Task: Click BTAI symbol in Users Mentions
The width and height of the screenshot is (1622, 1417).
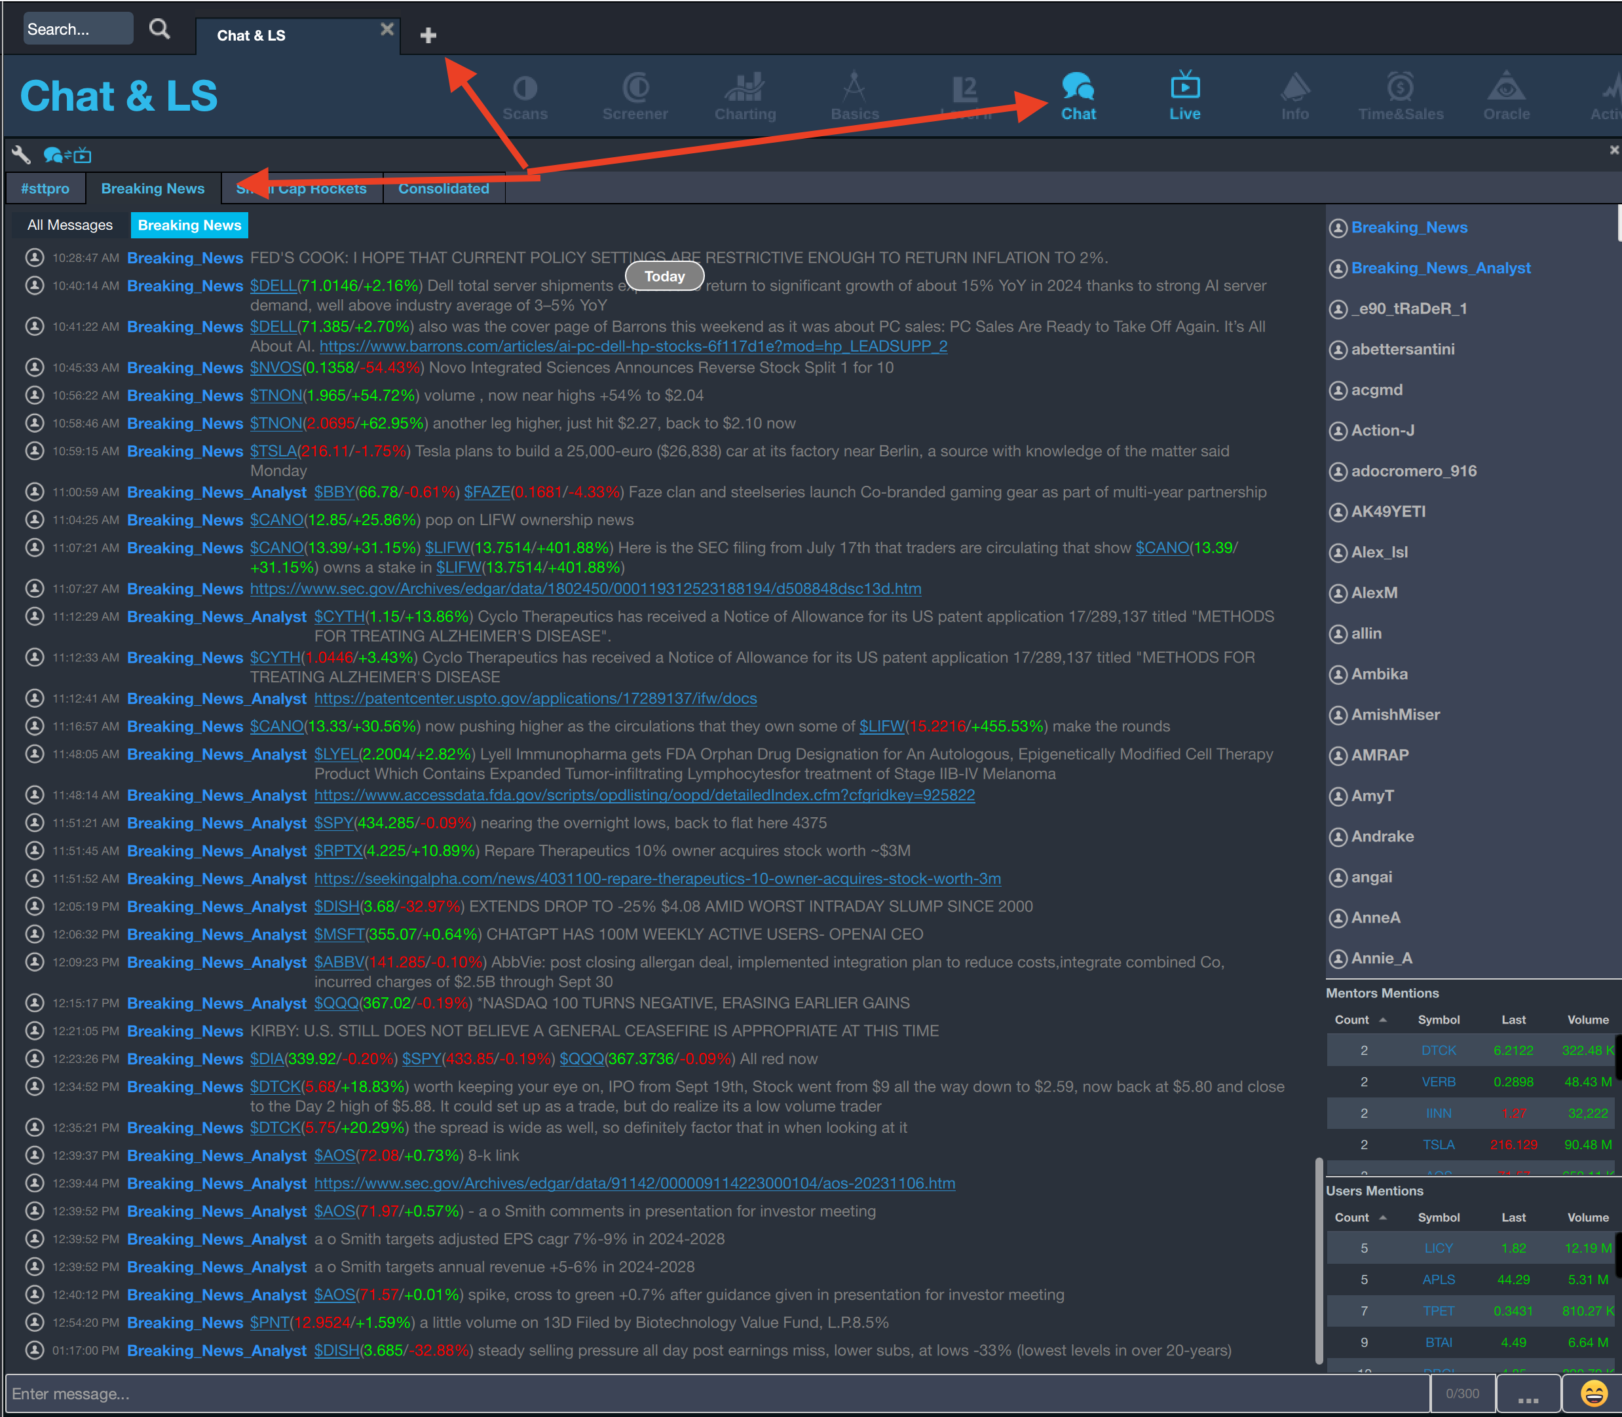Action: (x=1438, y=1342)
